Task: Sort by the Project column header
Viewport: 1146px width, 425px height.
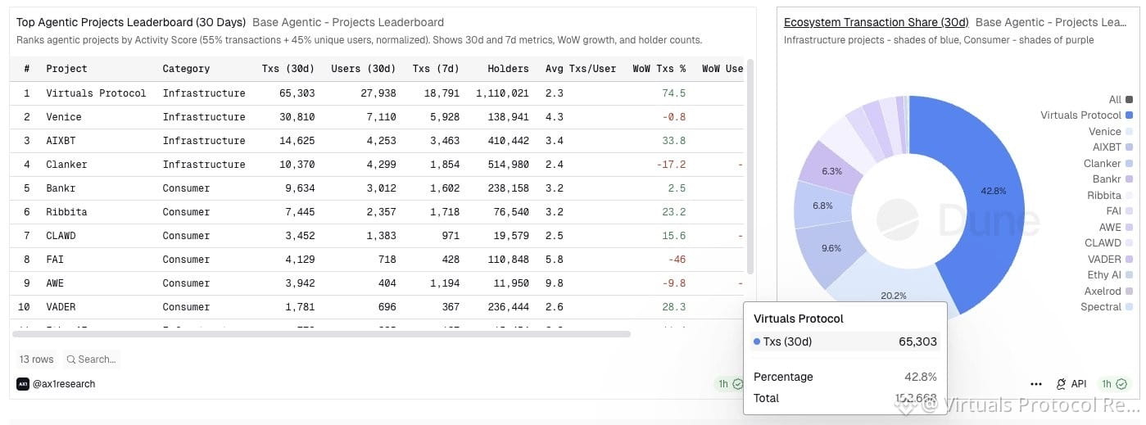Action: click(x=66, y=69)
